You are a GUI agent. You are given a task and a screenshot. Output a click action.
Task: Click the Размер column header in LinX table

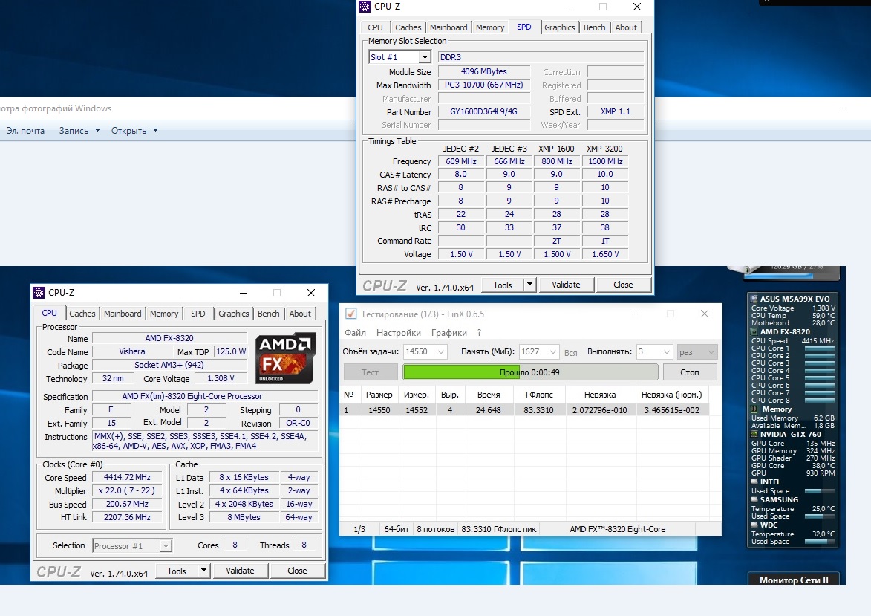tap(379, 394)
